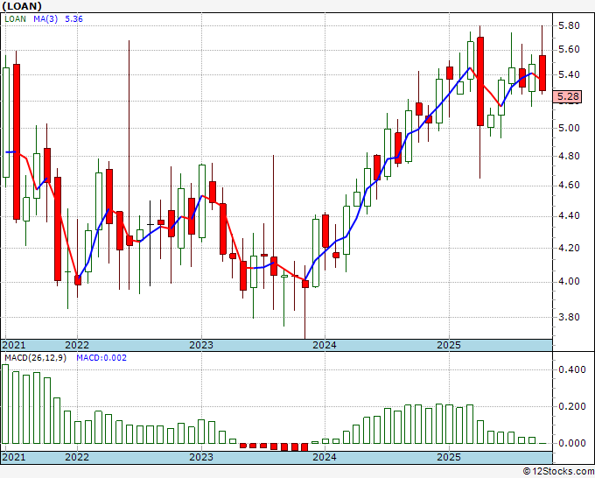Click the 4.60 price axis label
Viewport: 595px width, 478px height.
tap(569, 185)
